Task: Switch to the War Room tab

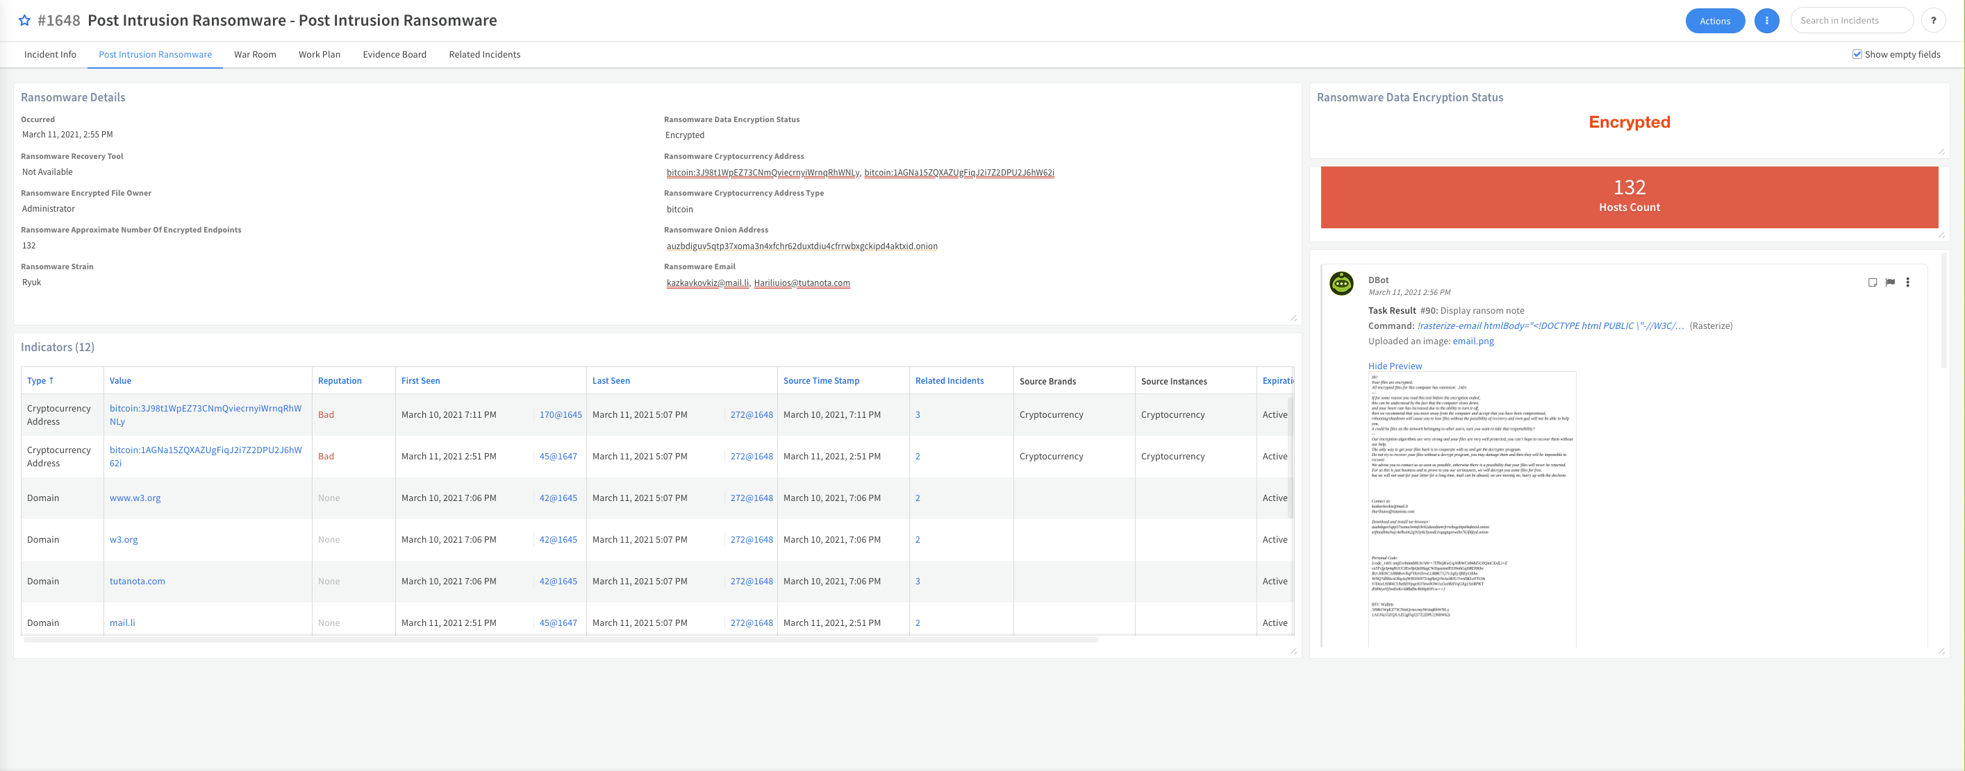Action: [x=255, y=54]
